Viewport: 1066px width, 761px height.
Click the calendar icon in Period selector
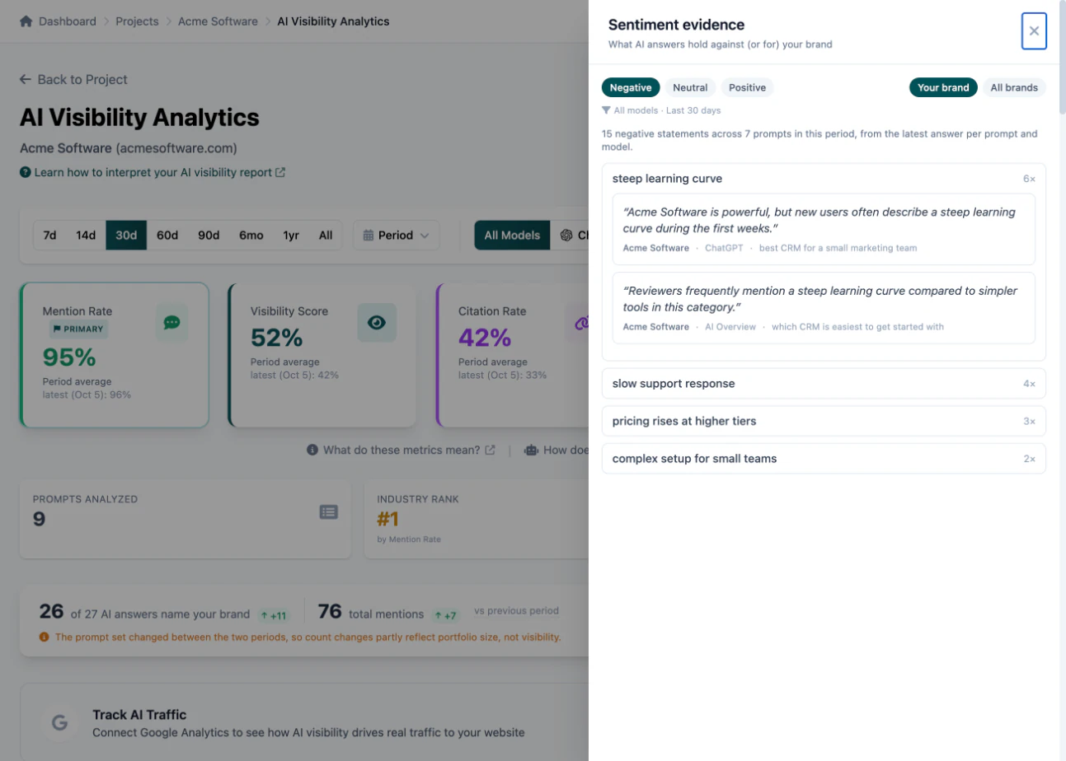click(x=368, y=236)
